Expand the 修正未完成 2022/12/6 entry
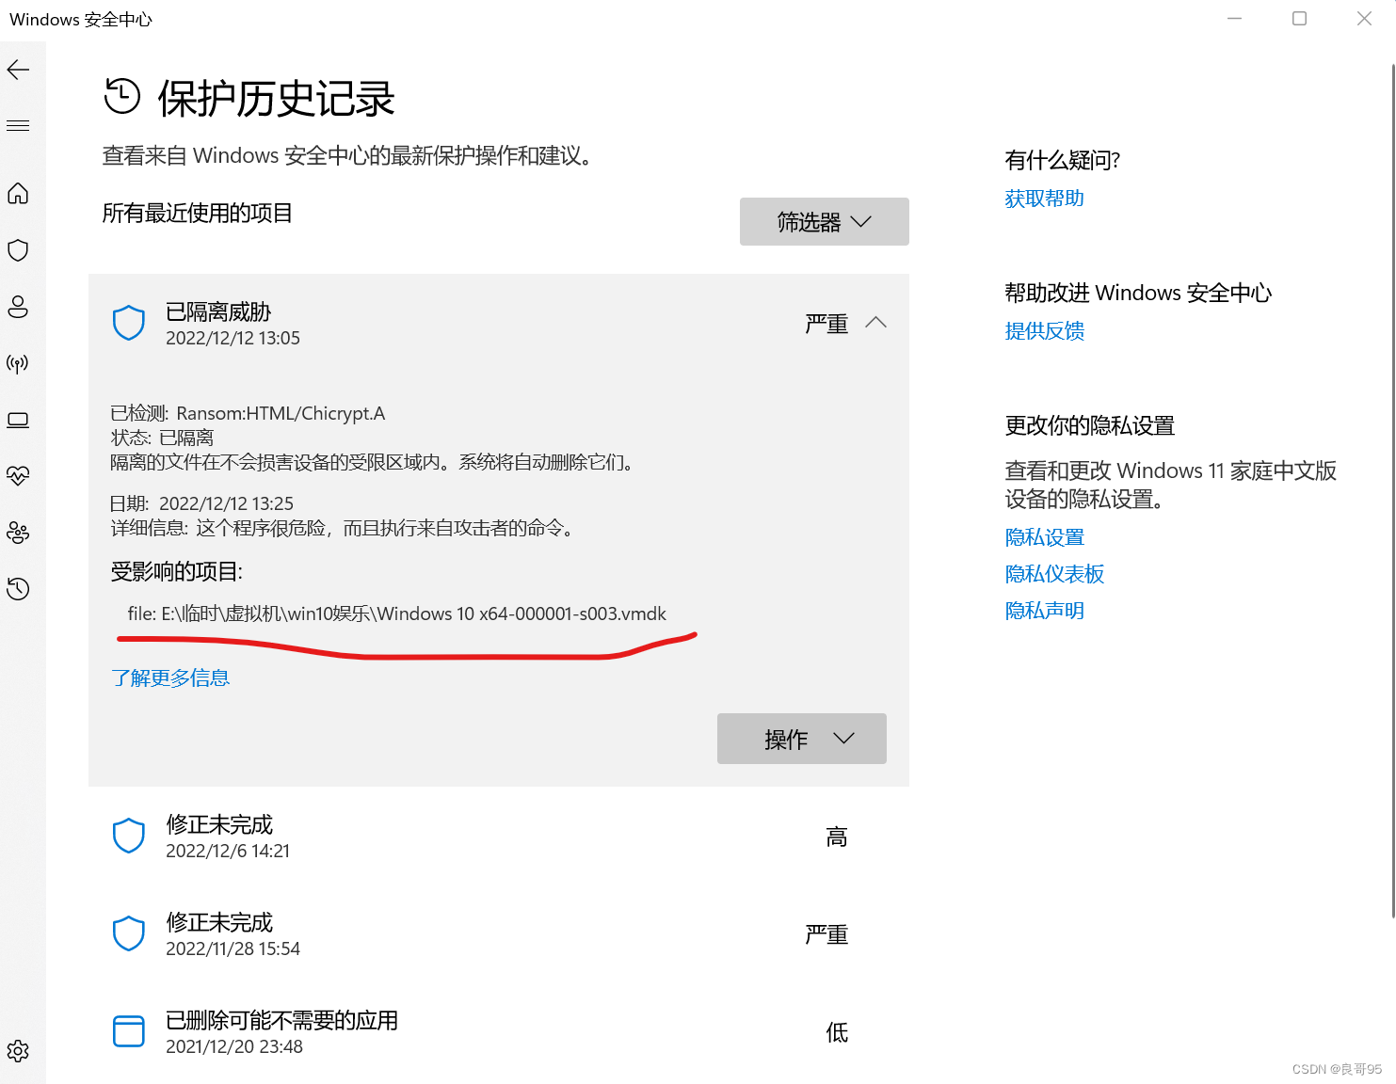This screenshot has width=1396, height=1084. pos(499,837)
